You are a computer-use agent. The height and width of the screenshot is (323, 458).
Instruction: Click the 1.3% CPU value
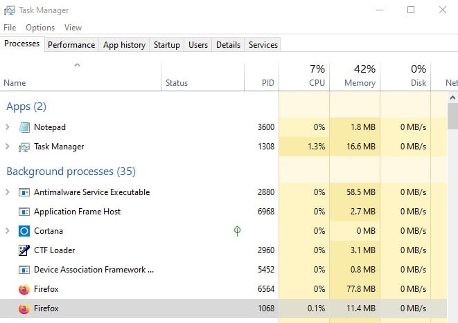tap(316, 147)
